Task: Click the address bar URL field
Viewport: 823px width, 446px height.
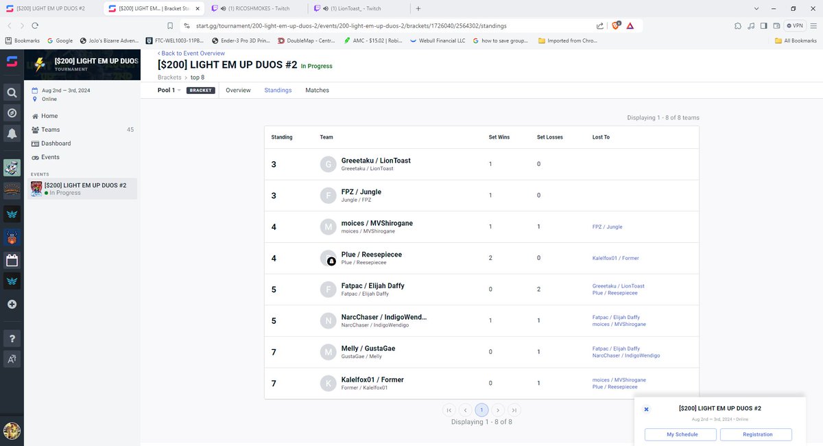Action: click(384, 25)
